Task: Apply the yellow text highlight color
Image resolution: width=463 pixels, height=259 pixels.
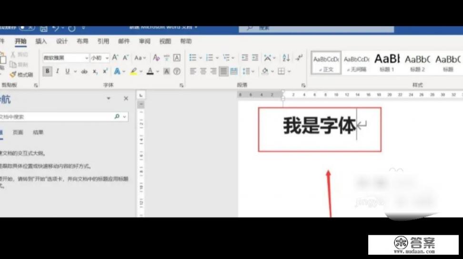Action: point(134,71)
